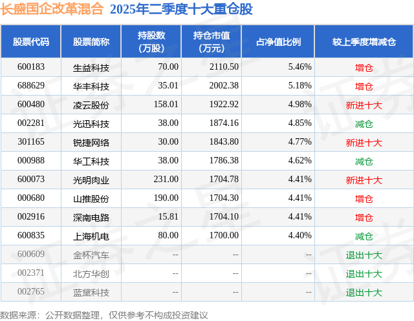Click stock name 蓝黛科技

[91, 293]
